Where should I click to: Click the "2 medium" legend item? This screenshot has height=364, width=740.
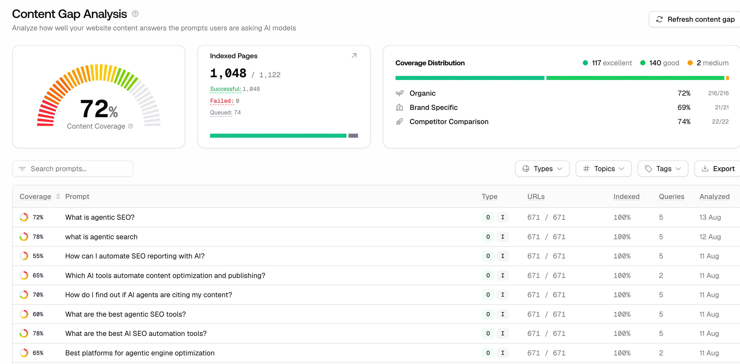(x=708, y=63)
